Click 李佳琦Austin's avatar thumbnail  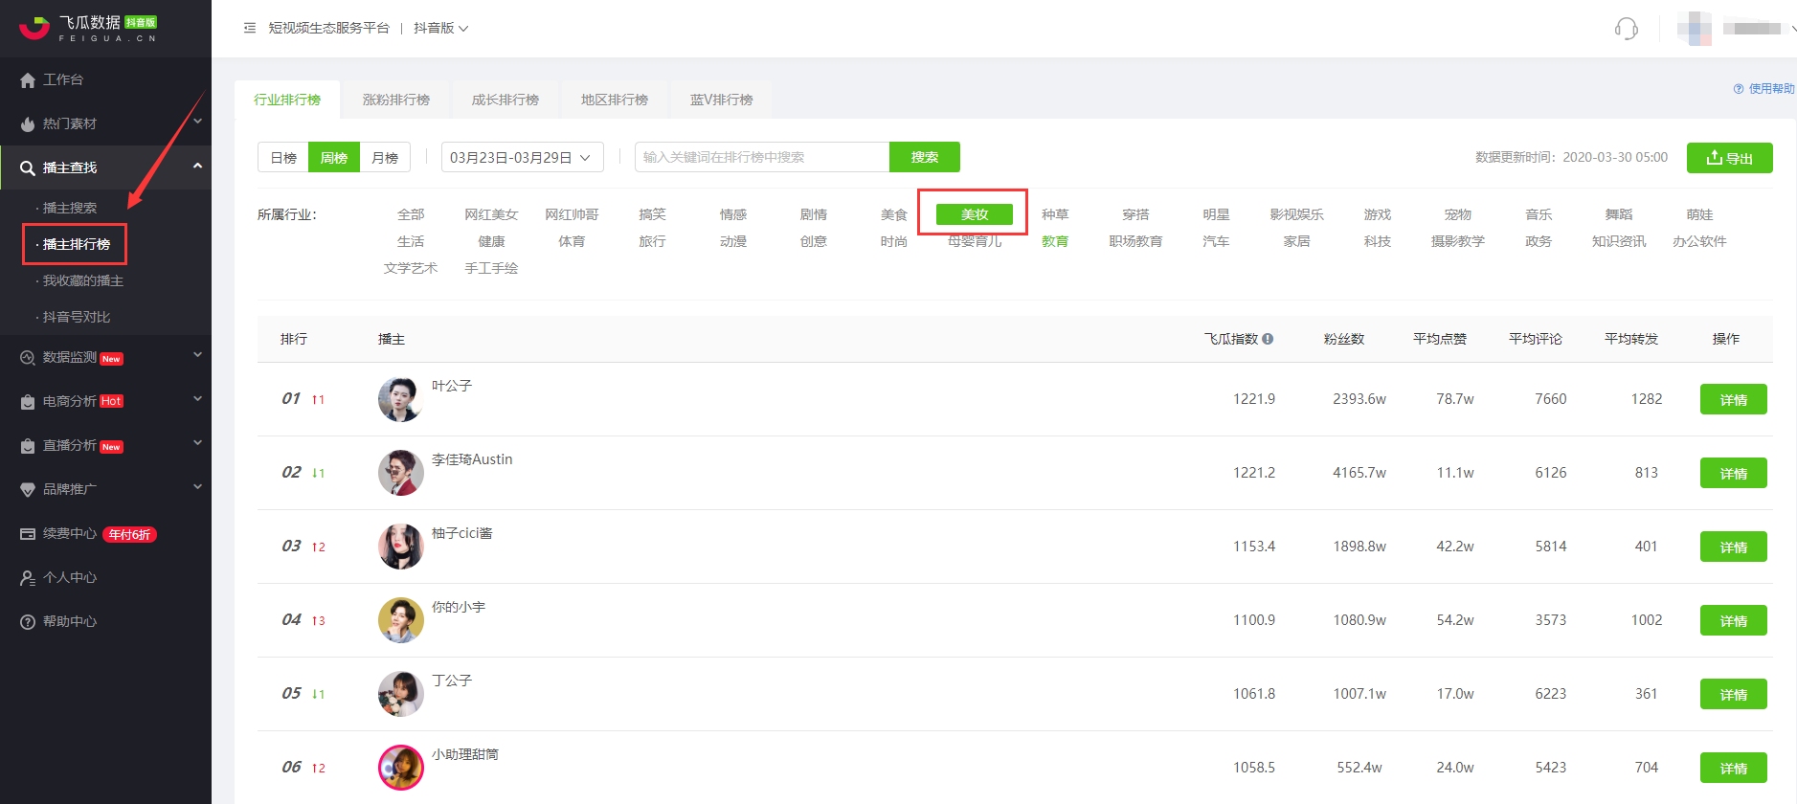pyautogui.click(x=400, y=473)
